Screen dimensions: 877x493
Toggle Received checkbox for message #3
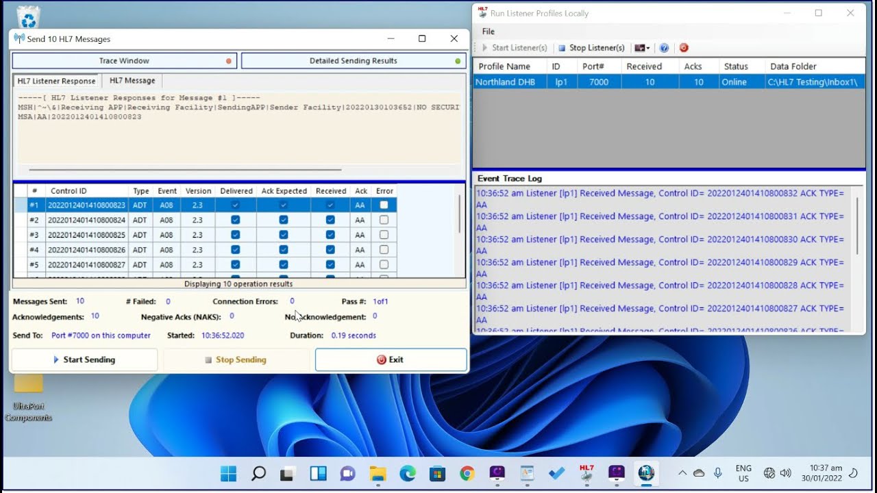point(330,235)
